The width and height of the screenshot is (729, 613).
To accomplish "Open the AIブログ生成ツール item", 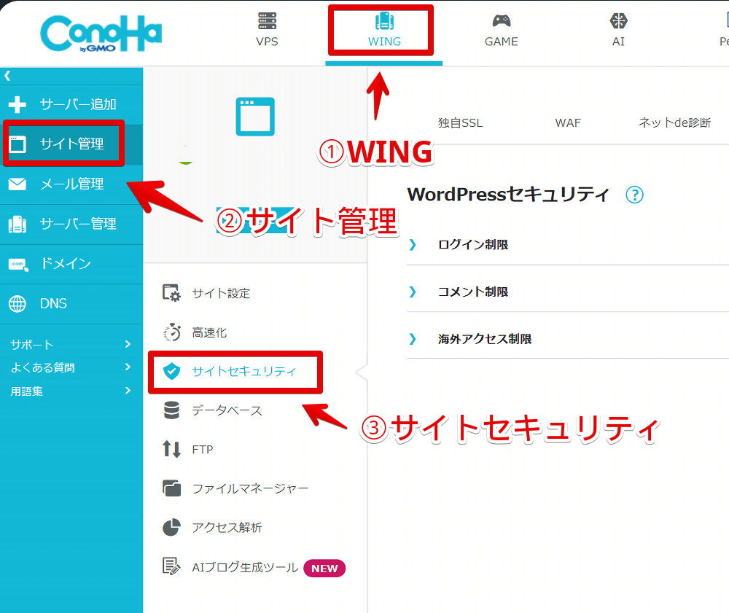I will (x=244, y=567).
